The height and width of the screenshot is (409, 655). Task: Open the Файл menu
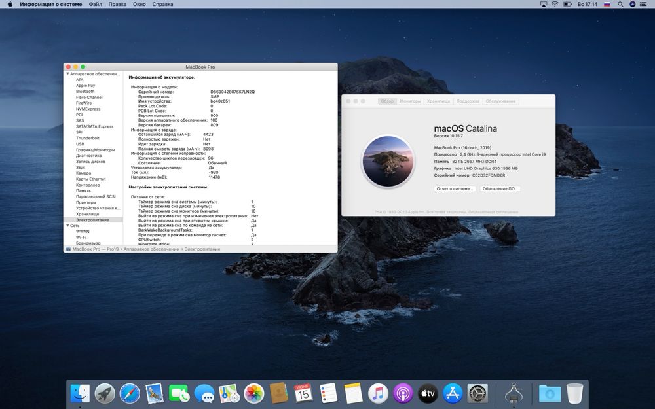click(x=95, y=4)
